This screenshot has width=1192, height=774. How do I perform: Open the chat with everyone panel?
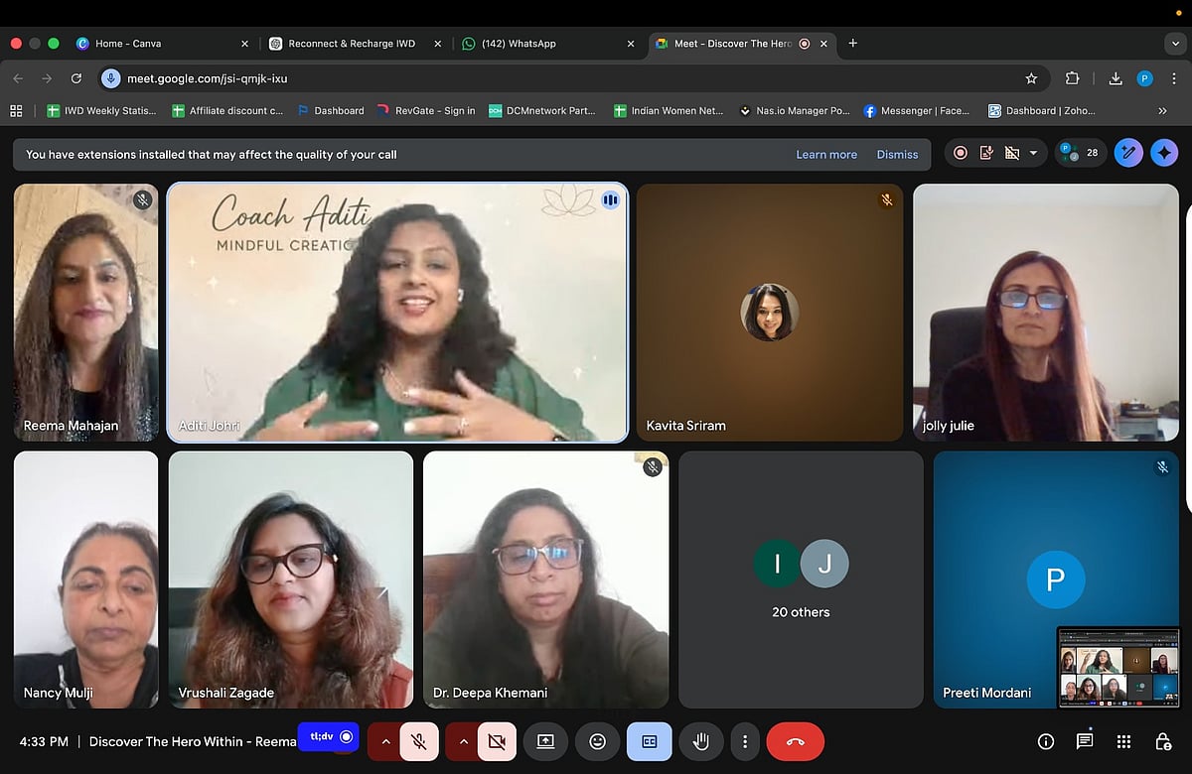tap(1085, 741)
